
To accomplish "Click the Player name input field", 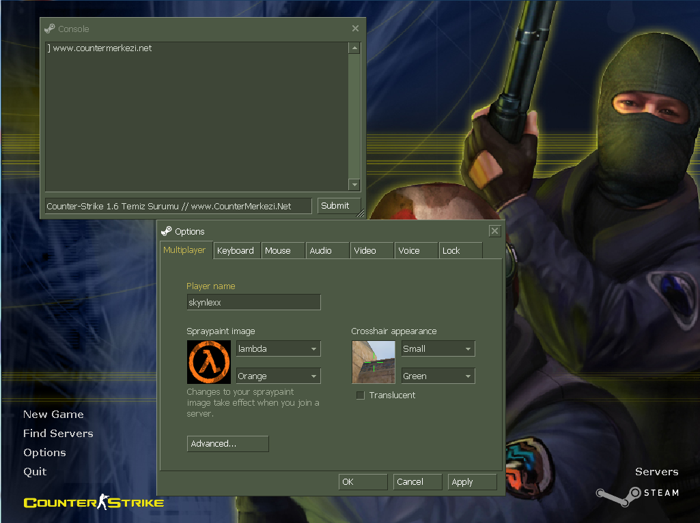I will [253, 302].
